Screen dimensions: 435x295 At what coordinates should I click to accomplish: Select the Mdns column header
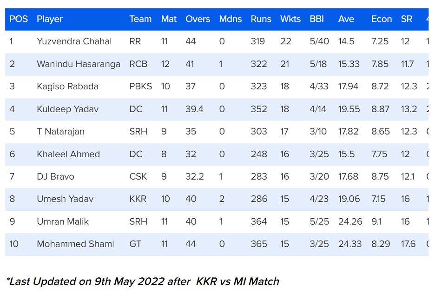click(230, 19)
